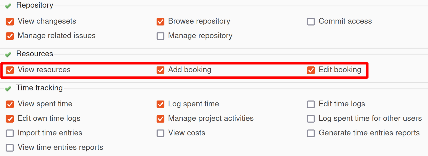The height and width of the screenshot is (156, 428).
Task: Click the green checkmark beside Resources
Action: (x=8, y=54)
